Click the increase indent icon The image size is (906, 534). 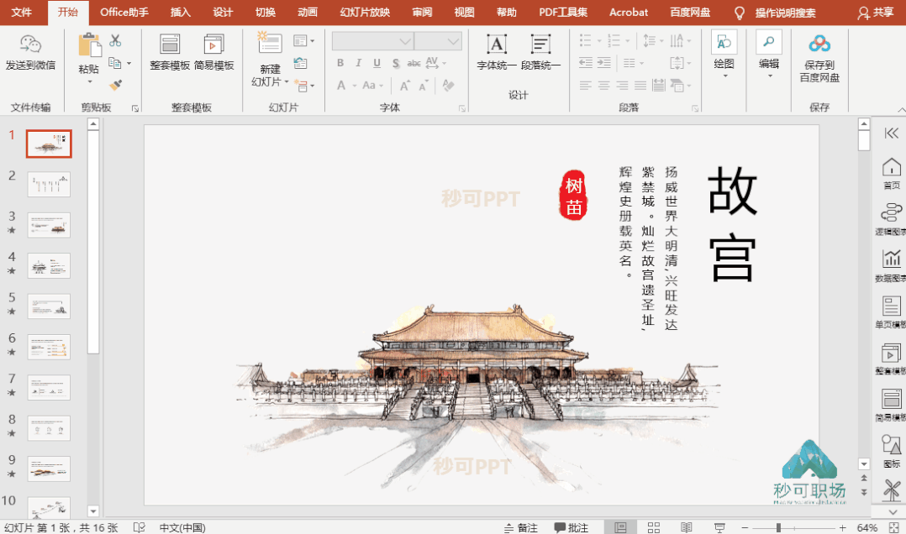604,63
